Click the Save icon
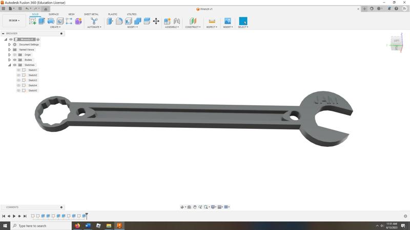This screenshot has height=230, width=410. 20,9
